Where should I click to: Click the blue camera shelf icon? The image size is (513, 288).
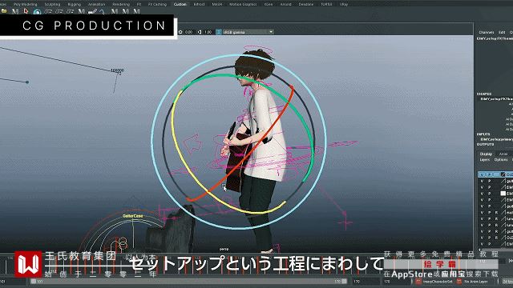(37, 12)
